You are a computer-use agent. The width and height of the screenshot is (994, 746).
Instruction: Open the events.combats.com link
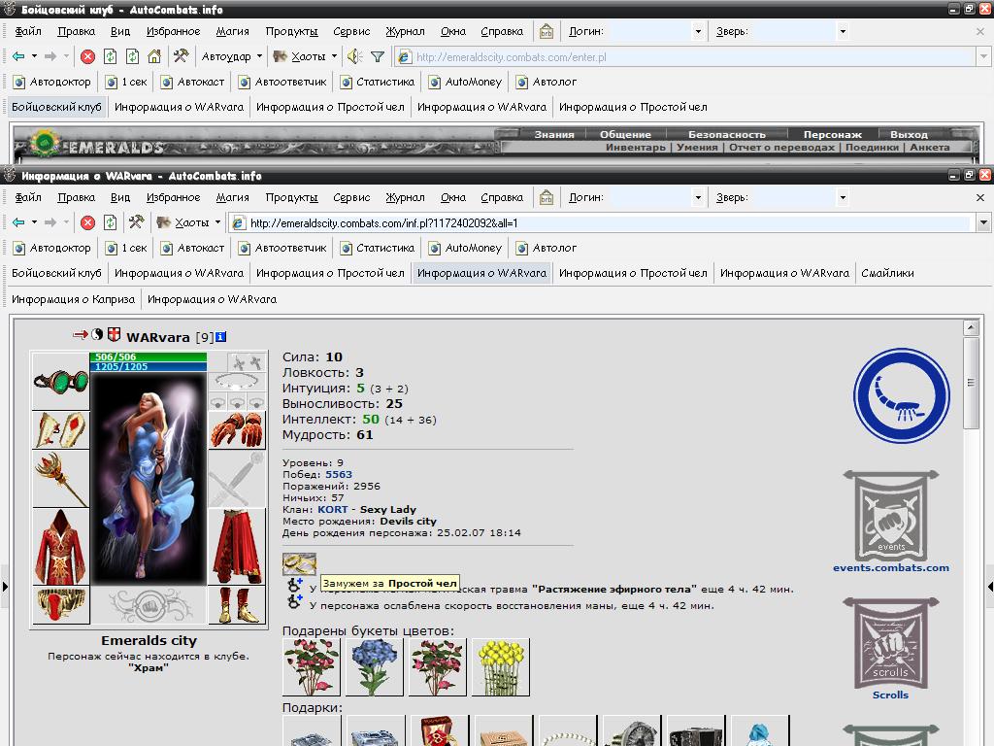tap(891, 567)
